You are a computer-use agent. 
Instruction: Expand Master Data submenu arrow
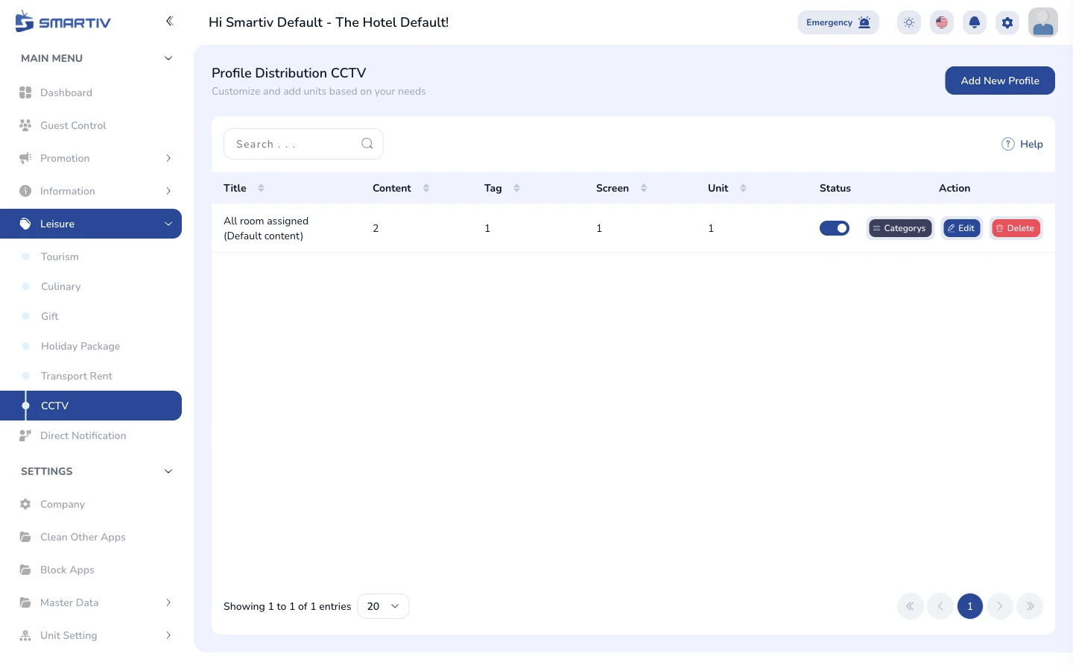pos(168,602)
